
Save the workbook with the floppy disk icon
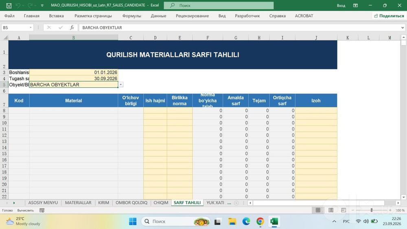(x=9, y=5)
